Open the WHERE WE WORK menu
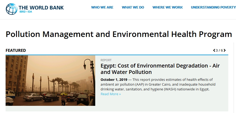236x113 pixels. [168, 7]
